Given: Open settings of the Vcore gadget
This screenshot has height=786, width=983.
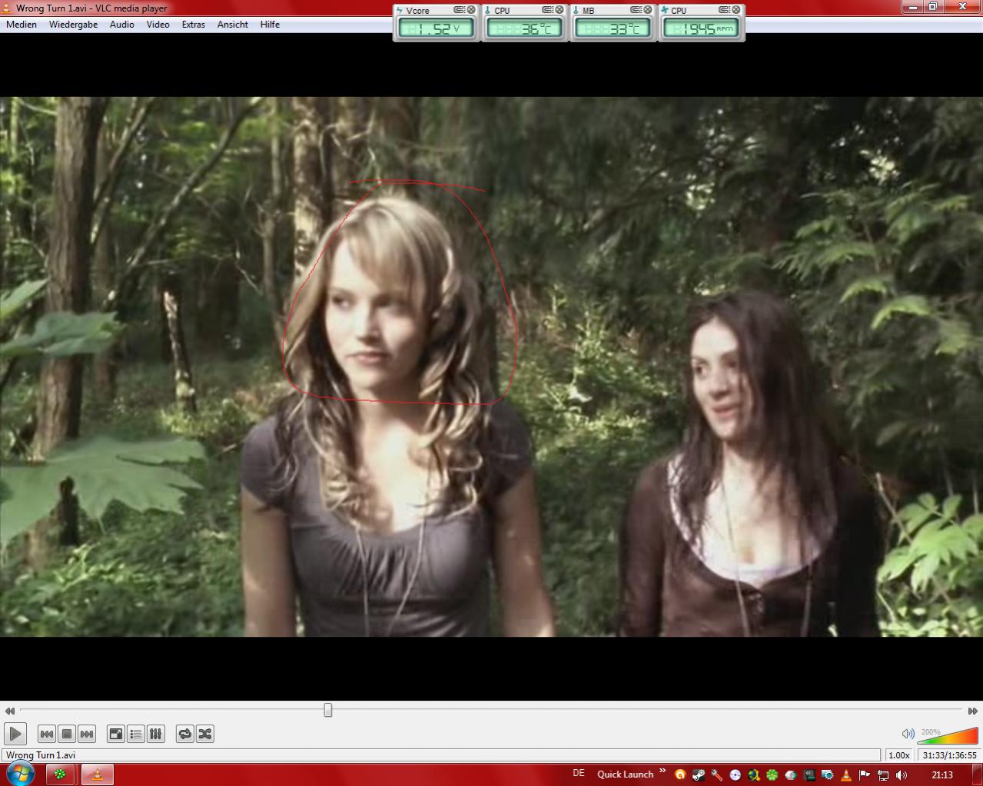Looking at the screenshot, I should (x=459, y=10).
